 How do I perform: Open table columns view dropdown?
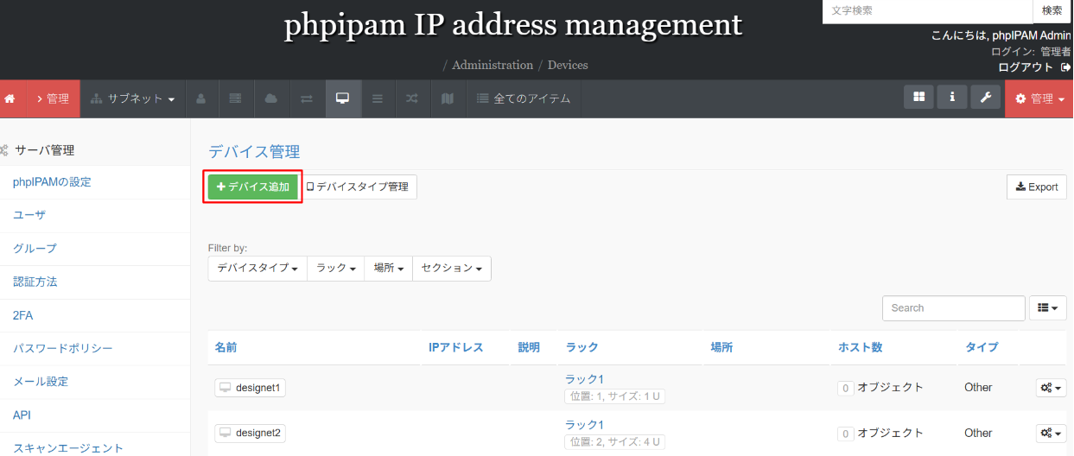[1048, 307]
